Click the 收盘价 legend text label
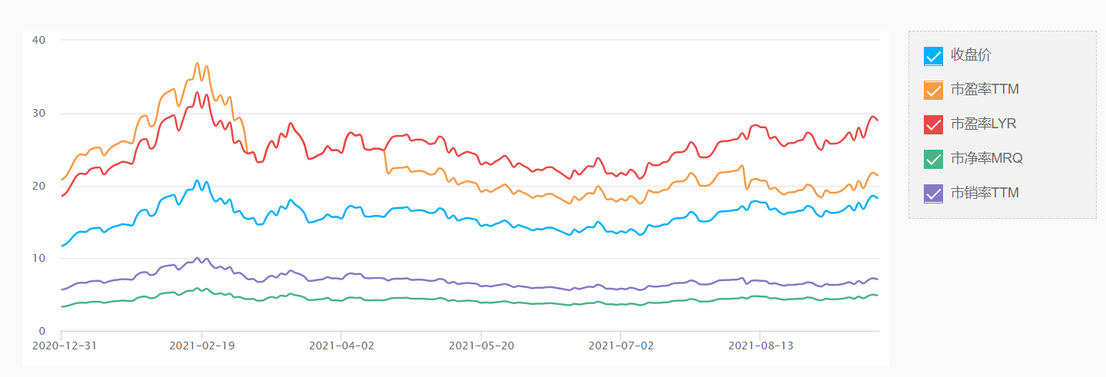This screenshot has width=1106, height=377. [971, 55]
